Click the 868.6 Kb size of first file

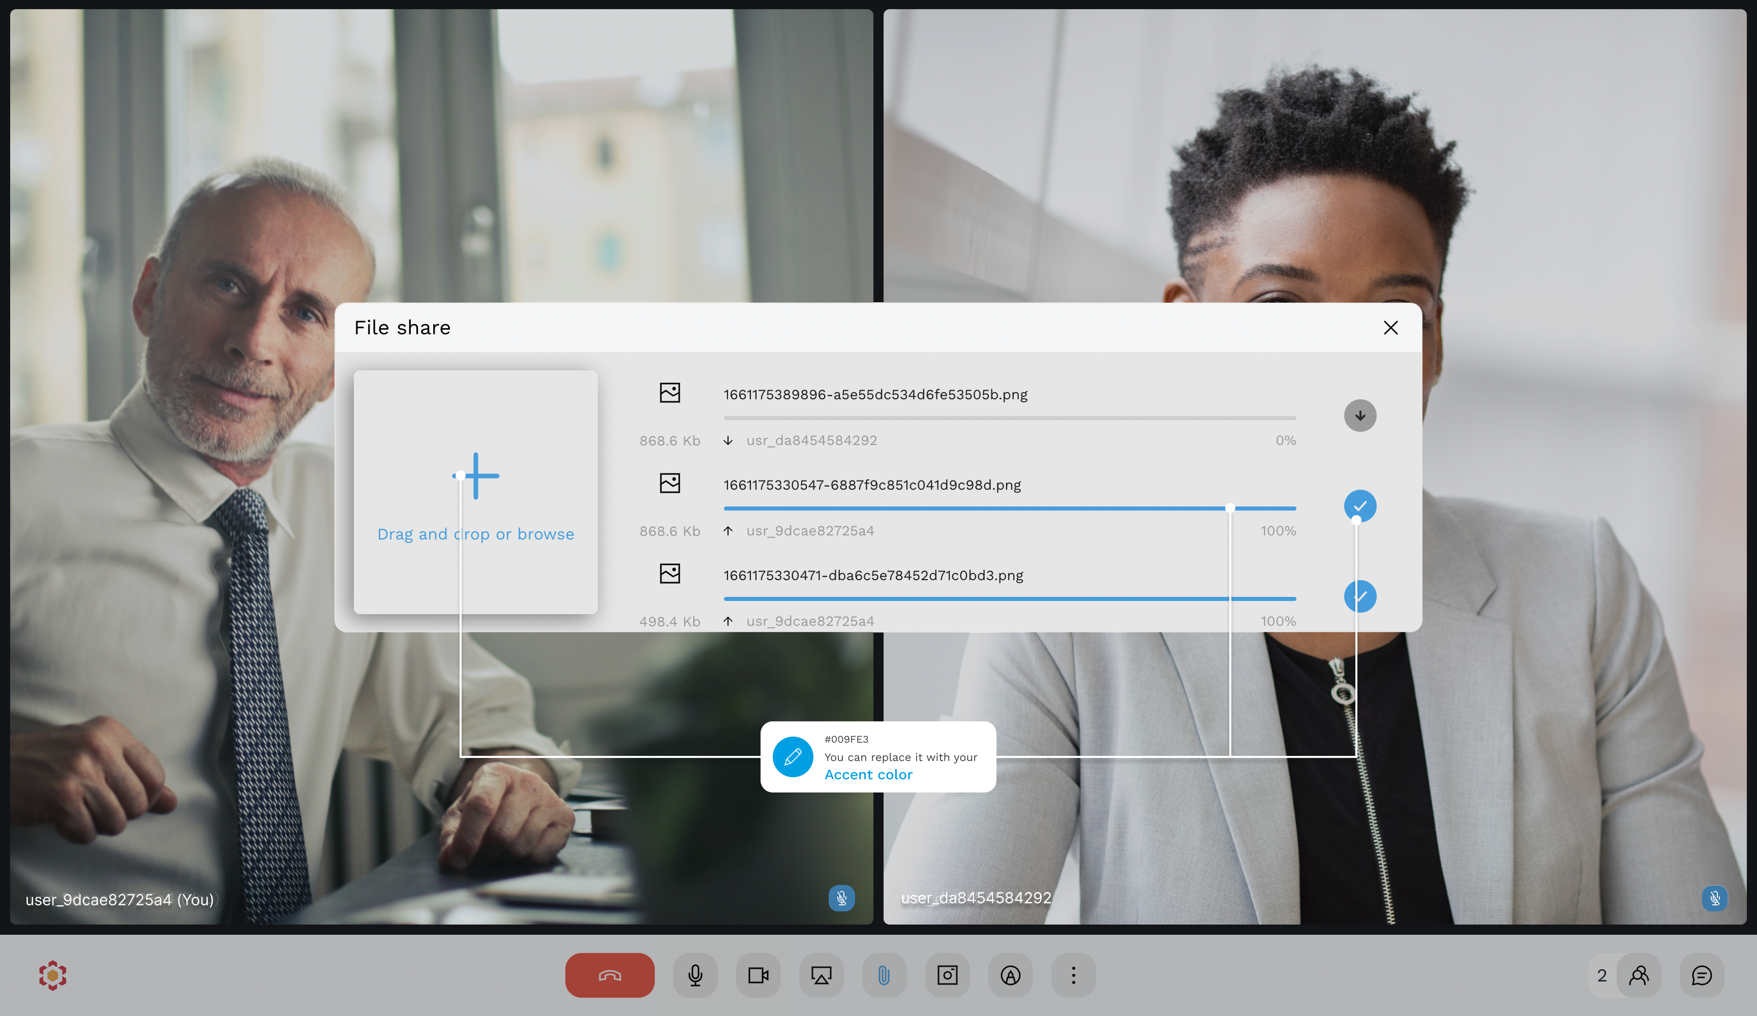(670, 440)
